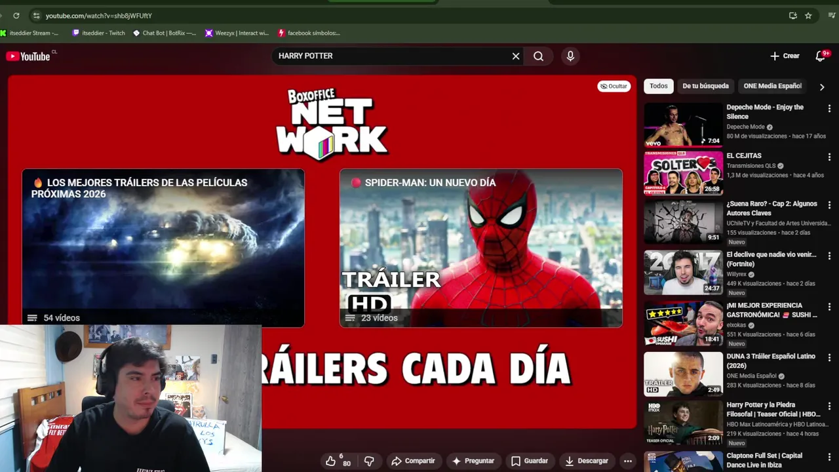Bookmark this page with star icon
Viewport: 839px width, 472px height.
pyautogui.click(x=808, y=16)
